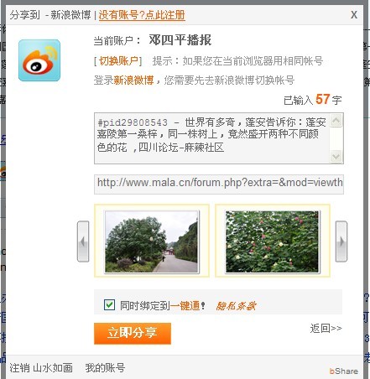Click inside the share message text area

click(x=212, y=138)
